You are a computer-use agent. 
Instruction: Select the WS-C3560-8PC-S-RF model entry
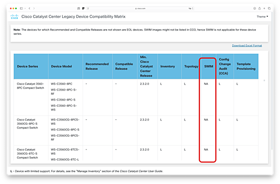pos(64,92)
